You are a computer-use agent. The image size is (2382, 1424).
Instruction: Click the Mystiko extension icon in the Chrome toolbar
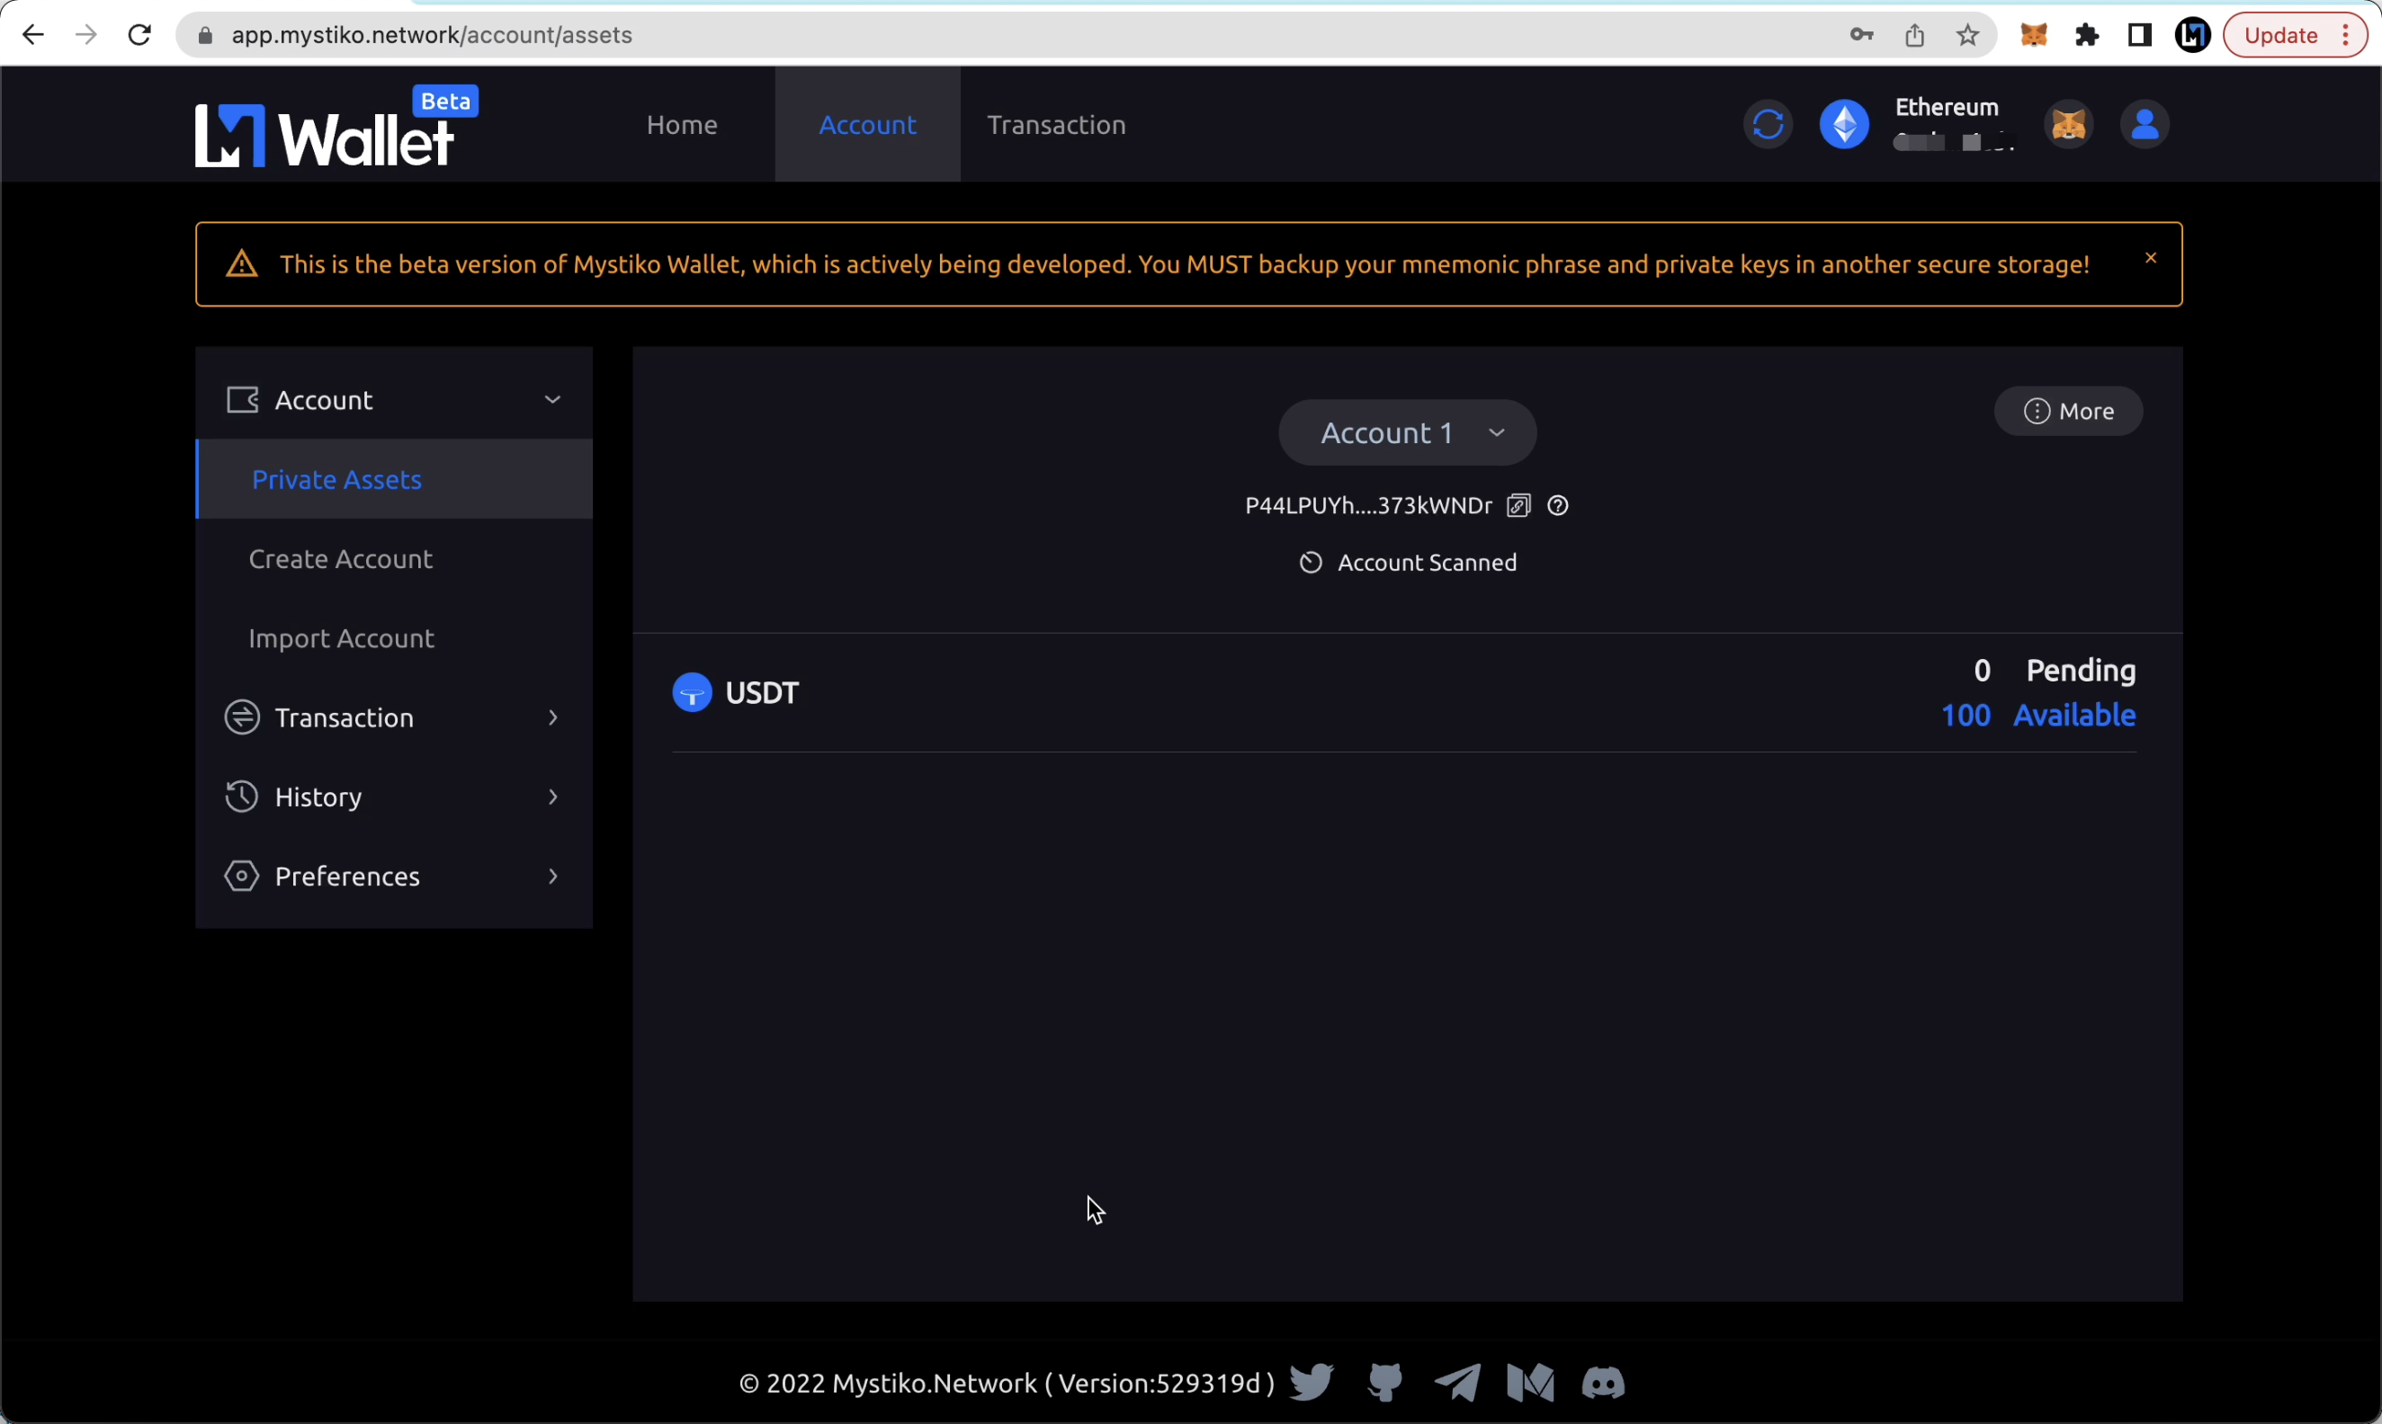[2193, 35]
